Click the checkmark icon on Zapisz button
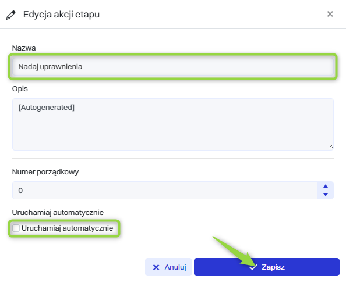The width and height of the screenshot is (346, 283). tap(253, 267)
